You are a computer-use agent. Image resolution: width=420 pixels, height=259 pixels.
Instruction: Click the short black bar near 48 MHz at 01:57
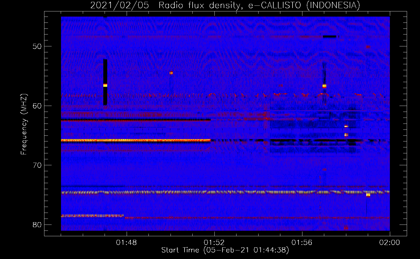pyautogui.click(x=330, y=37)
